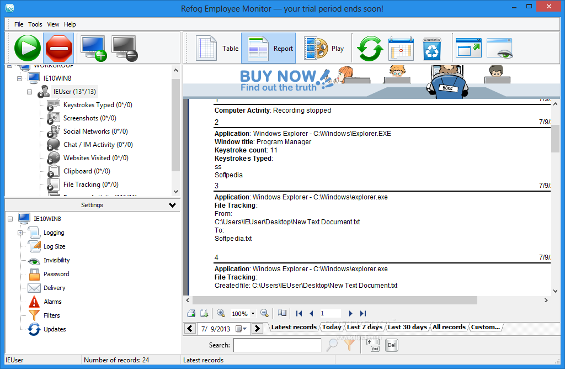The image size is (565, 369).
Task: Open the View menu
Action: (53, 24)
